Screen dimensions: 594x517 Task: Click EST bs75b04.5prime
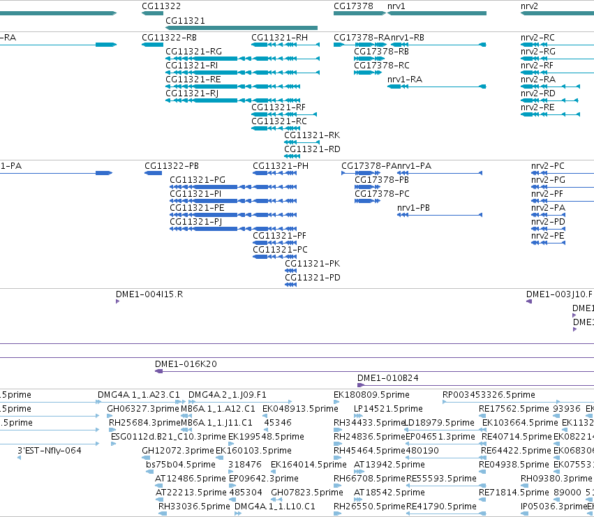pos(180,465)
